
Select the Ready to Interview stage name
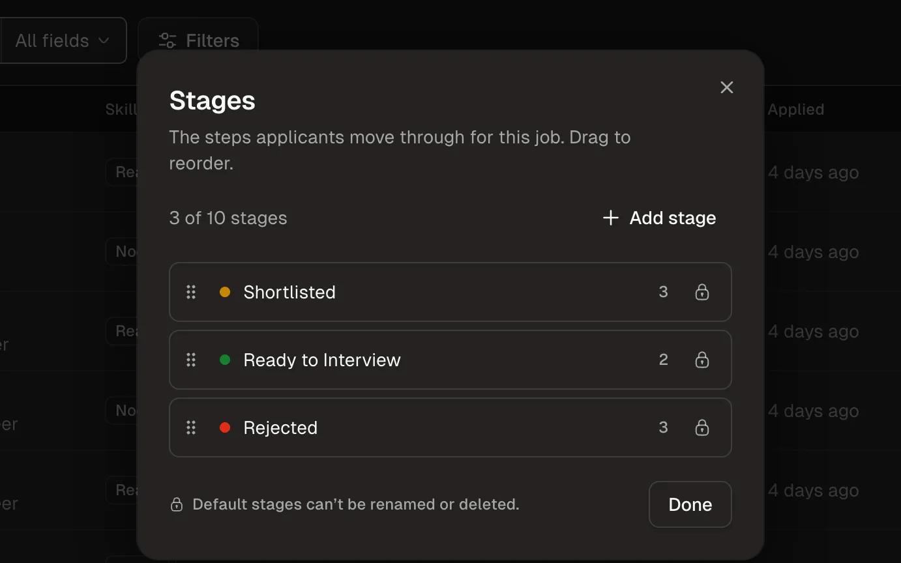click(x=322, y=360)
